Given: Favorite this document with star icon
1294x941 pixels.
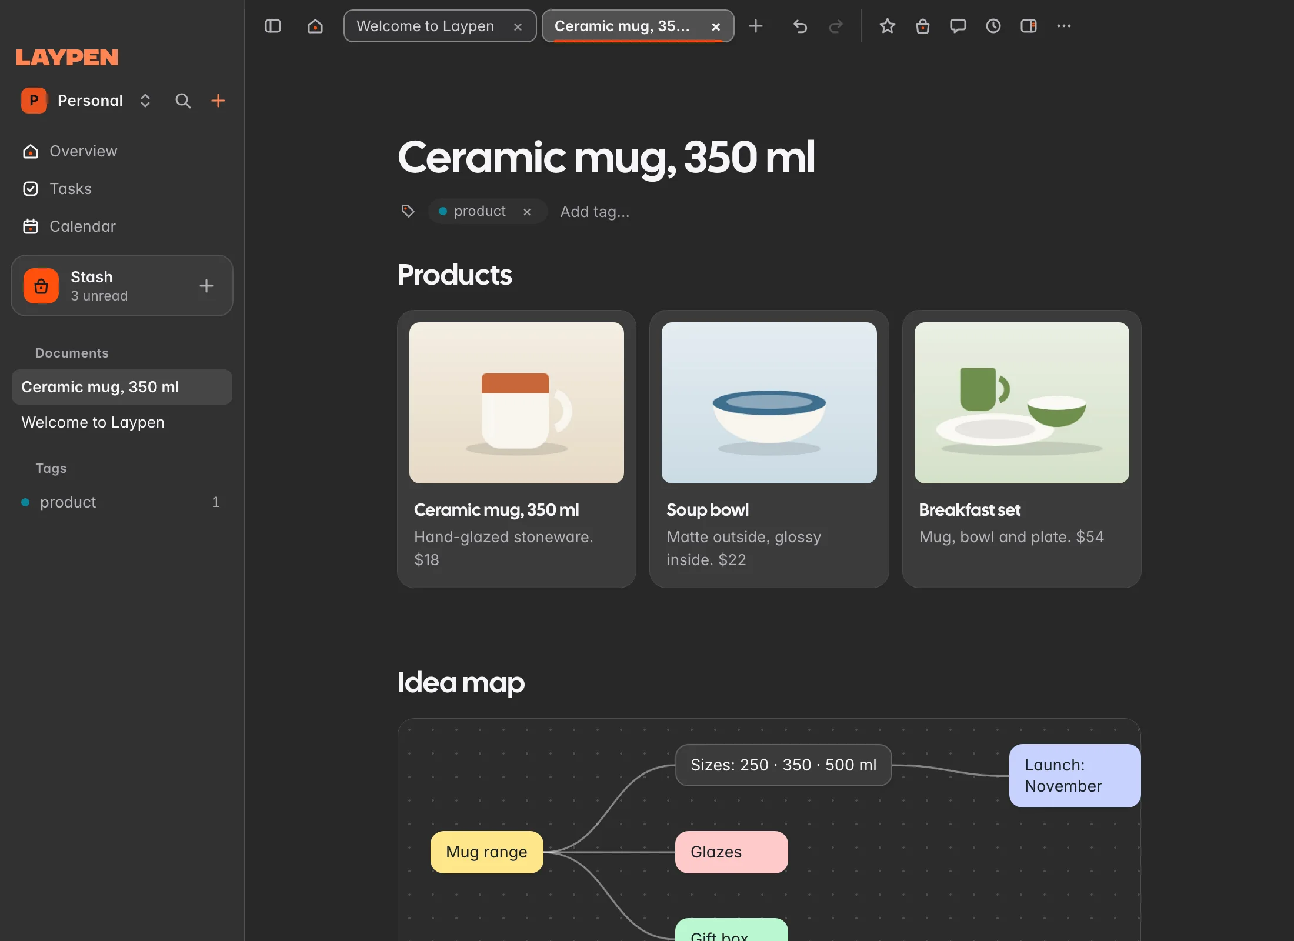Looking at the screenshot, I should coord(888,26).
